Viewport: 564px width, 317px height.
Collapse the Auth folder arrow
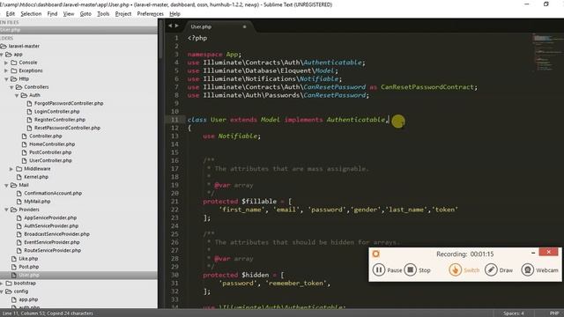(x=17, y=95)
